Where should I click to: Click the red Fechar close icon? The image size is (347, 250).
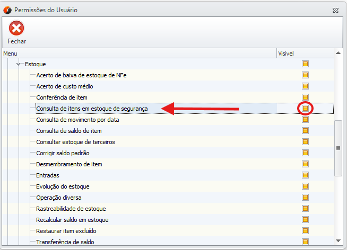coord(16,29)
